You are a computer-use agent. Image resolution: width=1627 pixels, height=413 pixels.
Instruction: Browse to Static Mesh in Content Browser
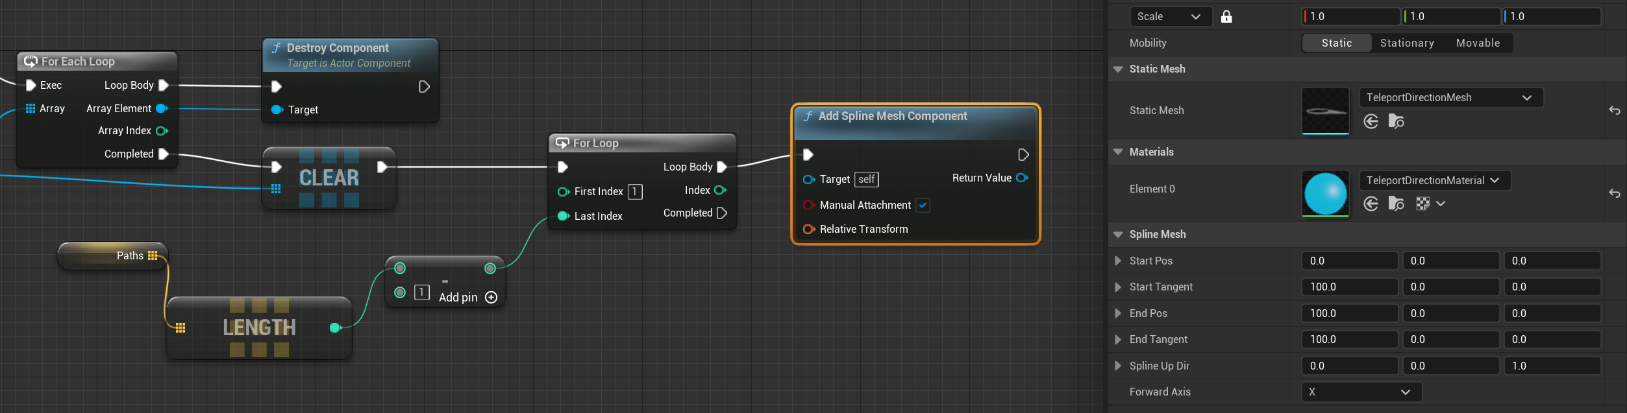[x=1396, y=121]
